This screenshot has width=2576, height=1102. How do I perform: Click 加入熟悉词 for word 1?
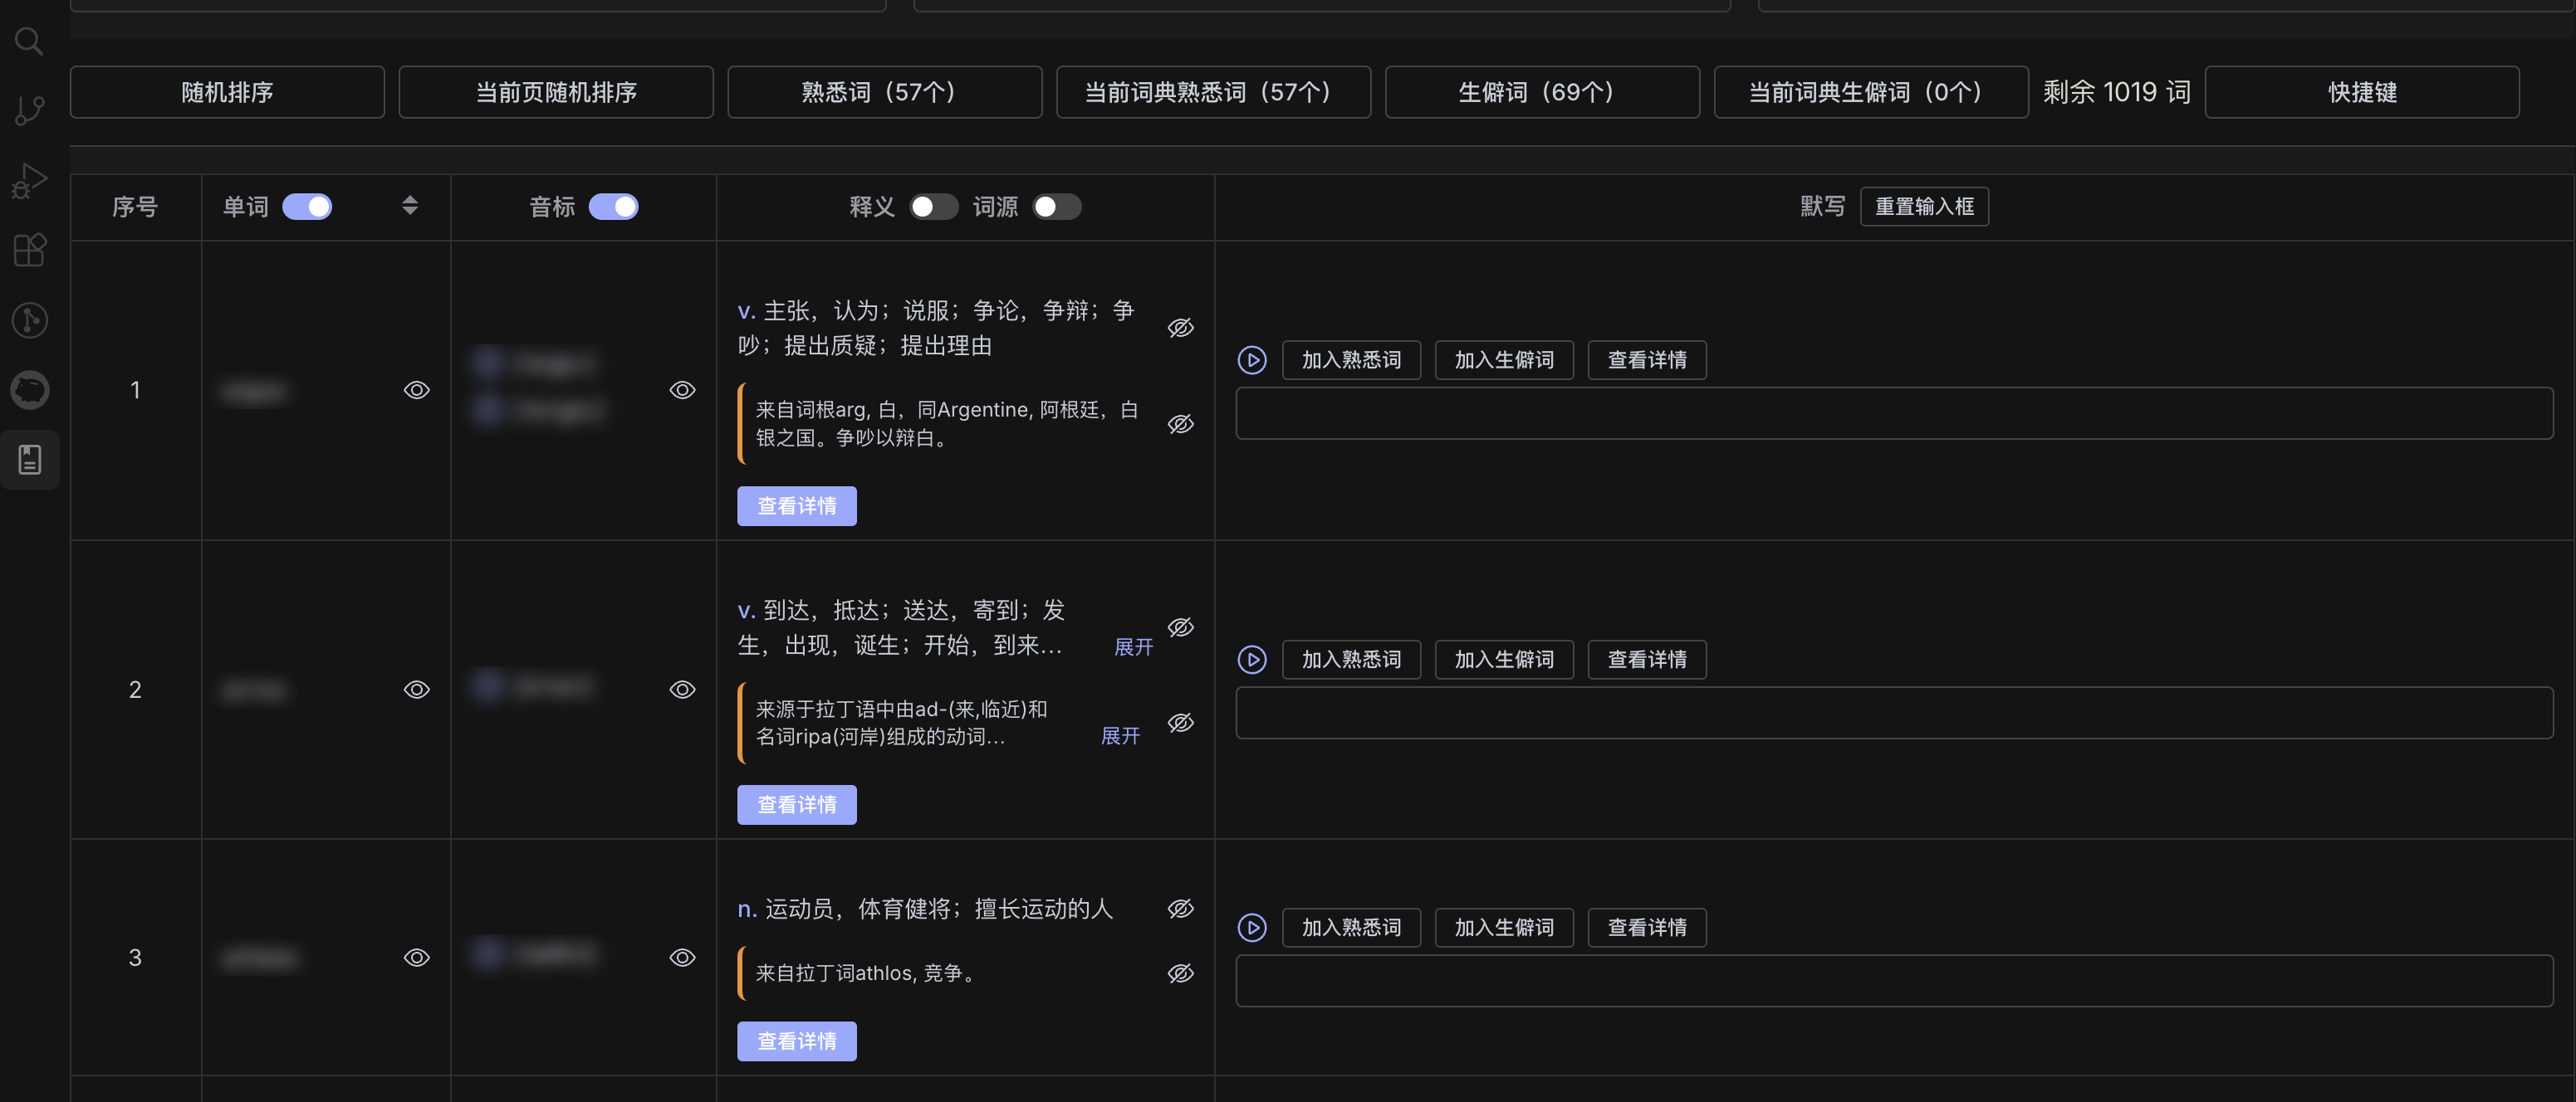click(x=1350, y=359)
